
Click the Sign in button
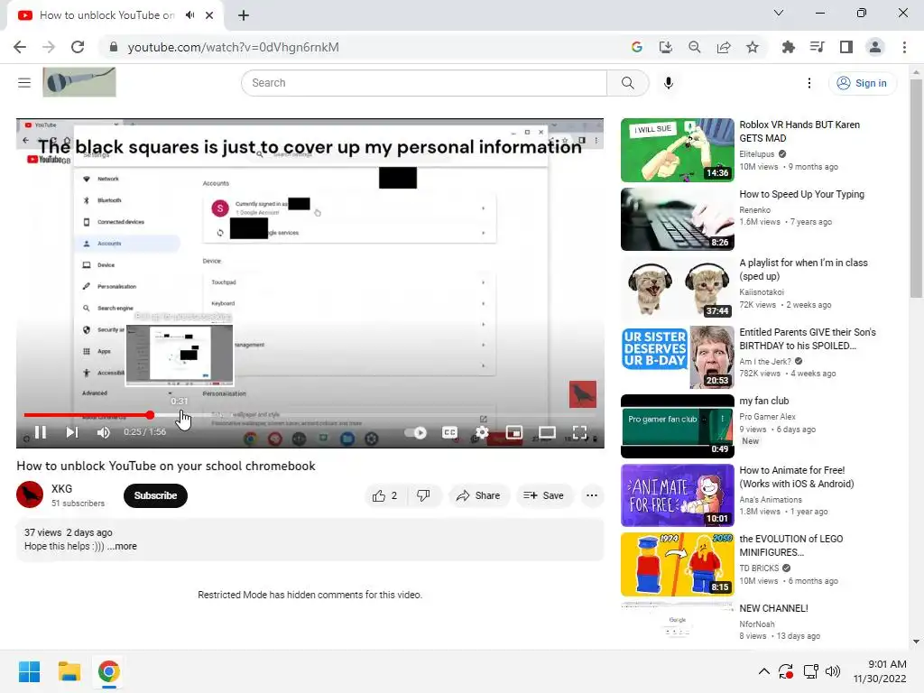coord(862,83)
